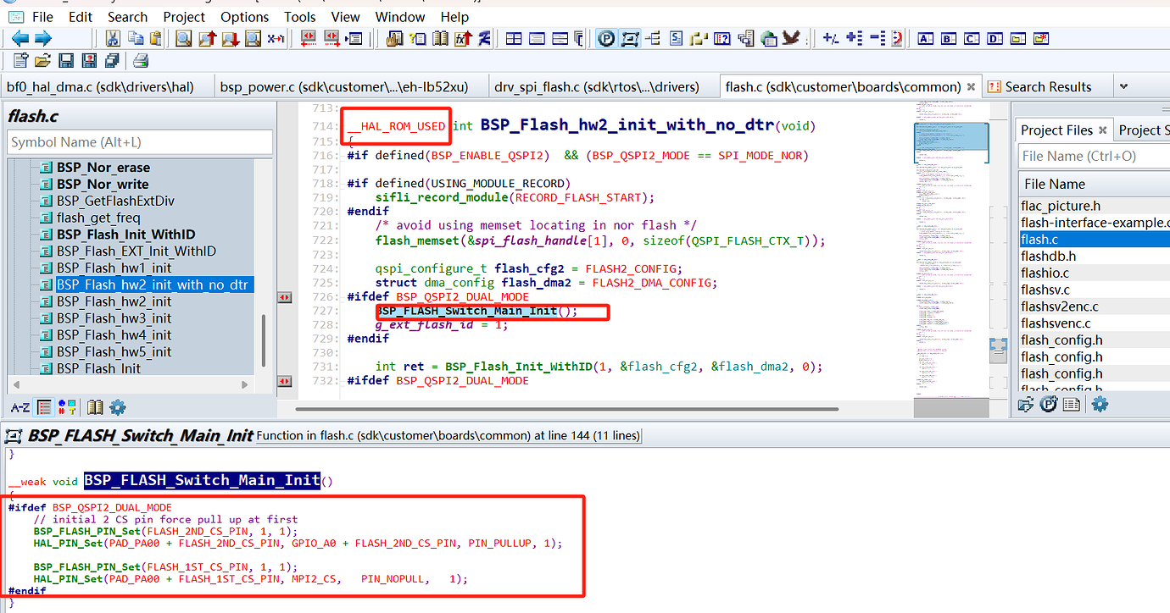Collapse outline with the minus toolbar icon
1170x613 pixels.
click(x=877, y=38)
